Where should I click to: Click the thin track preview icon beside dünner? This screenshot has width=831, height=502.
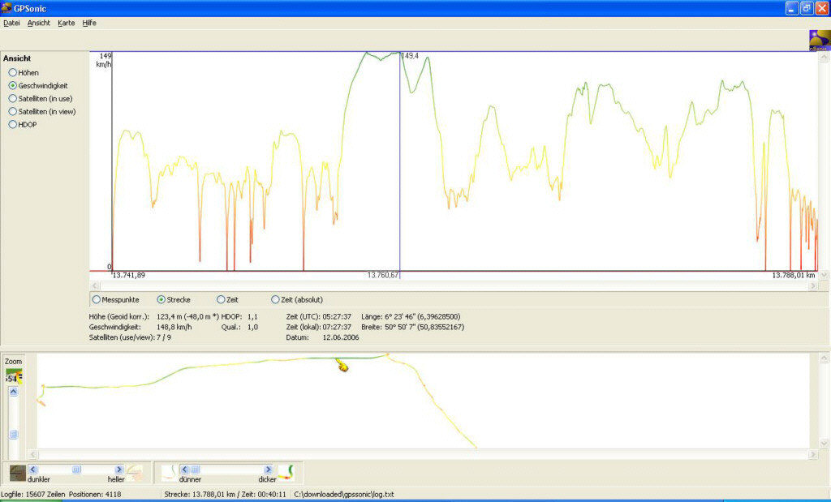(168, 472)
